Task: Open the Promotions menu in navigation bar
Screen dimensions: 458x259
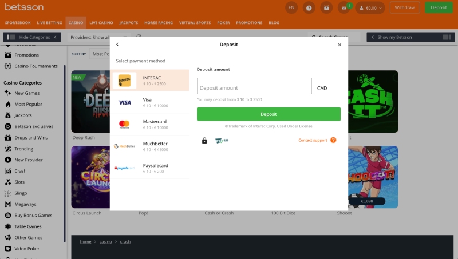Action: 249,22
